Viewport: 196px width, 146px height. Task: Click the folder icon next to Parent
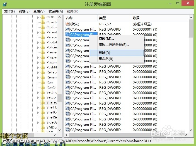pos(43,32)
